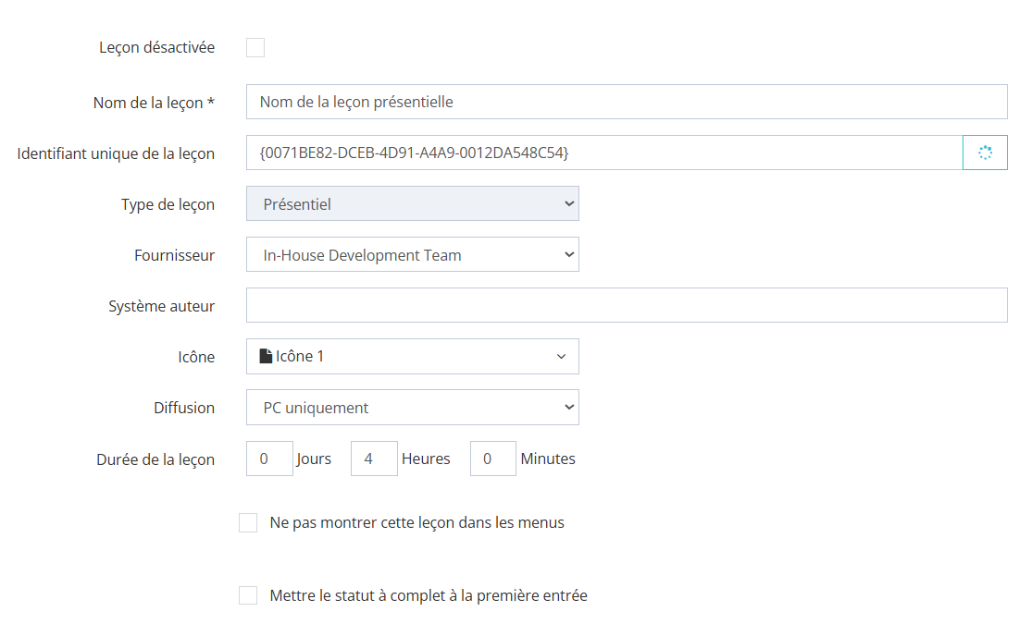The image size is (1019, 624).
Task: Click the Mettre le statut à complet label
Action: click(429, 596)
